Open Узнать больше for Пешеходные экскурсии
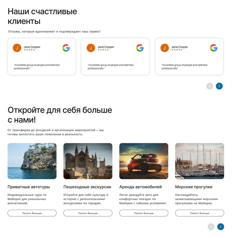234x238 pixels. click(88, 213)
